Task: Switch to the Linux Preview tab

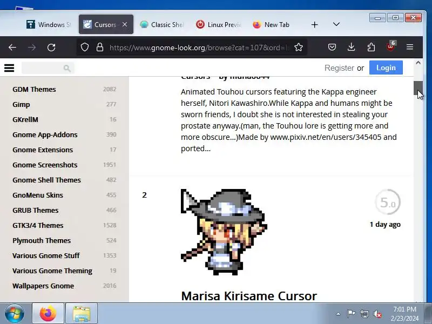Action: tap(219, 24)
